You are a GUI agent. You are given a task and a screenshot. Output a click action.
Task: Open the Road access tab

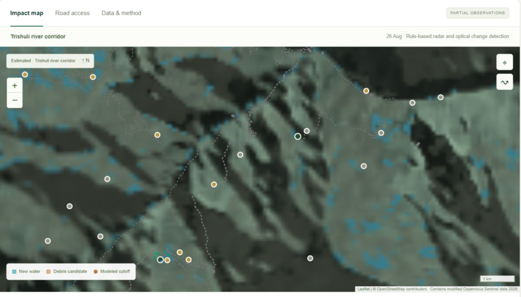point(72,13)
